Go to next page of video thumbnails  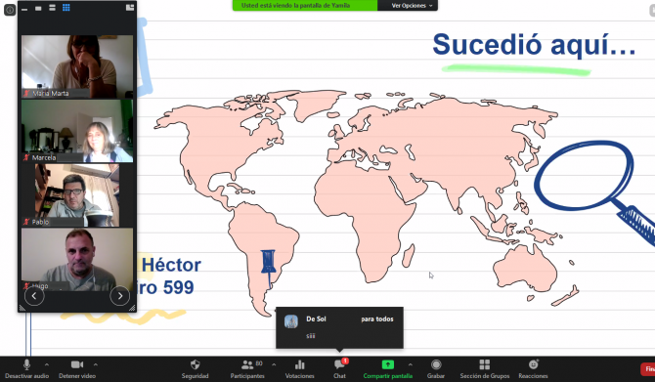coord(120,296)
